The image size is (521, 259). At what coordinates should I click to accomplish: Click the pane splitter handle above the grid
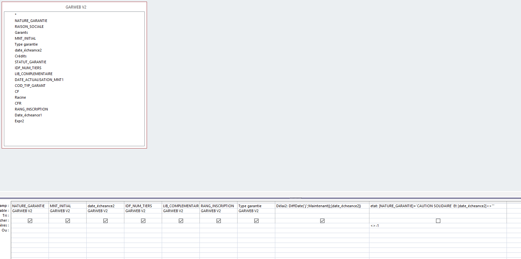[x=296, y=198]
